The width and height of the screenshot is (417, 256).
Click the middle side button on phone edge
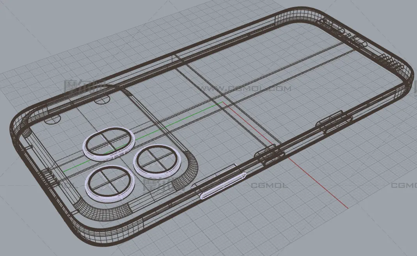point(270,154)
